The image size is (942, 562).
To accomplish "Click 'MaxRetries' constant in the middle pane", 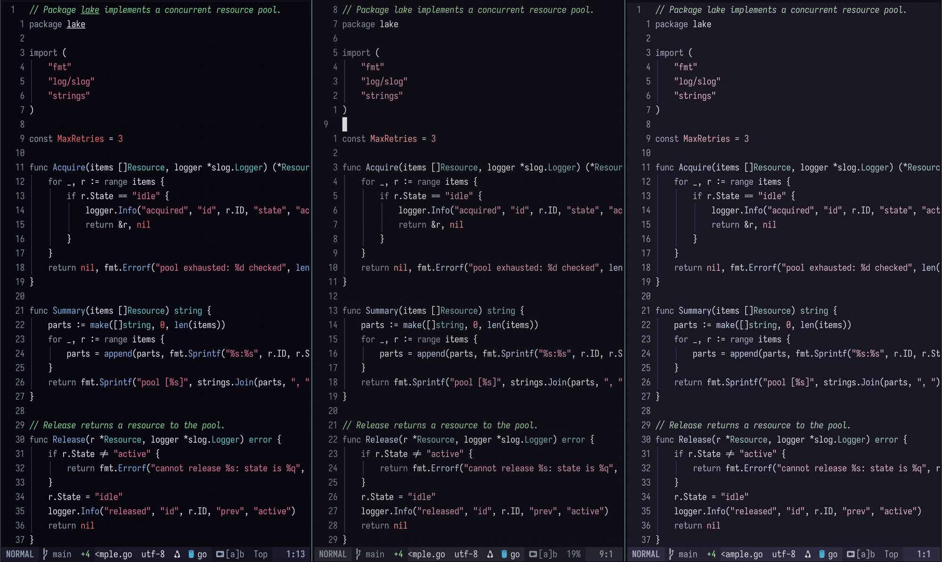I will pos(394,138).
